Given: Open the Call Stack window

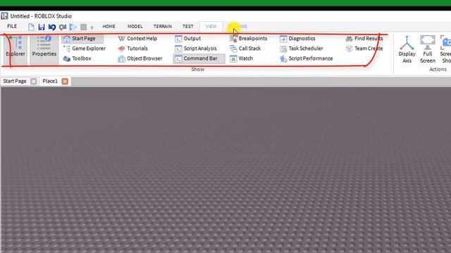Looking at the screenshot, I should [245, 48].
